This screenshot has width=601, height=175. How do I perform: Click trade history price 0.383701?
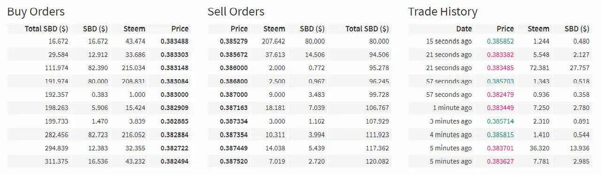click(500, 148)
